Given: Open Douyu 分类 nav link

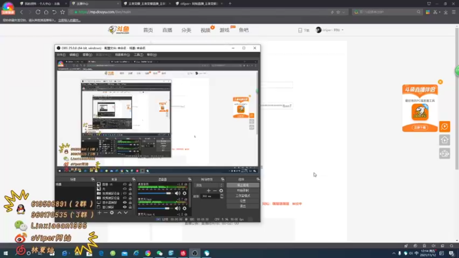Looking at the screenshot, I should coord(186,30).
